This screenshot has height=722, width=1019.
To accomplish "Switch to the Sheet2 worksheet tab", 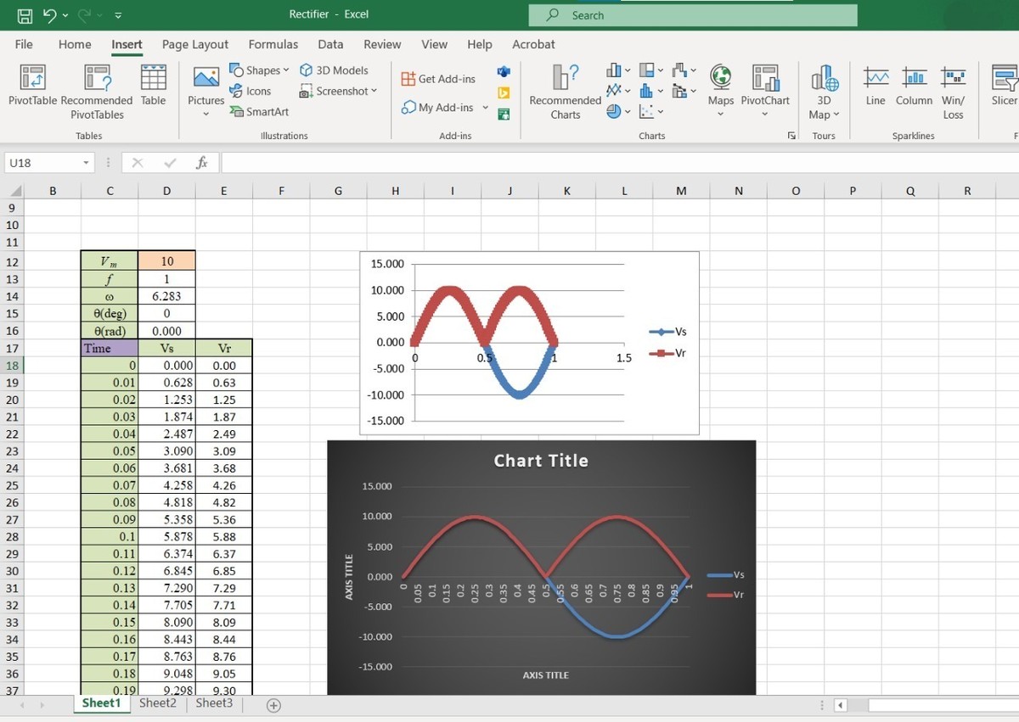I will tap(158, 703).
